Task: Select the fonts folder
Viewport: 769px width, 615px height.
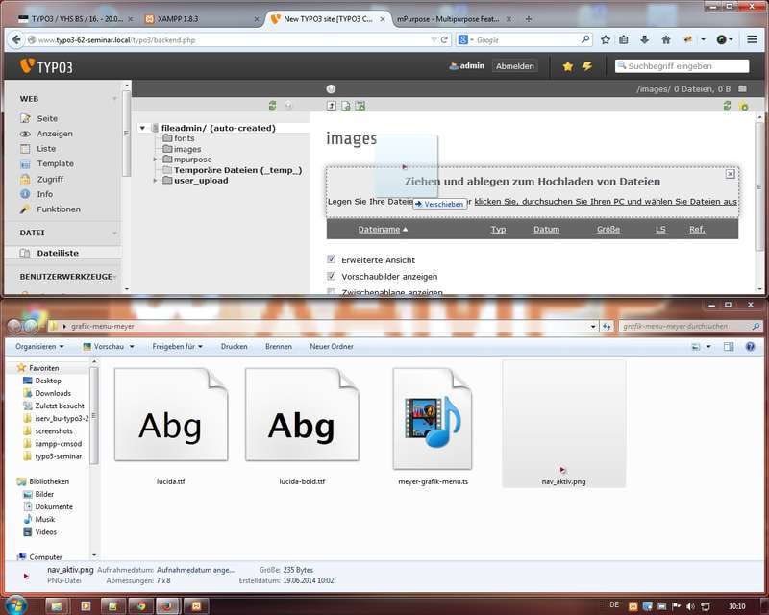Action: coord(184,138)
